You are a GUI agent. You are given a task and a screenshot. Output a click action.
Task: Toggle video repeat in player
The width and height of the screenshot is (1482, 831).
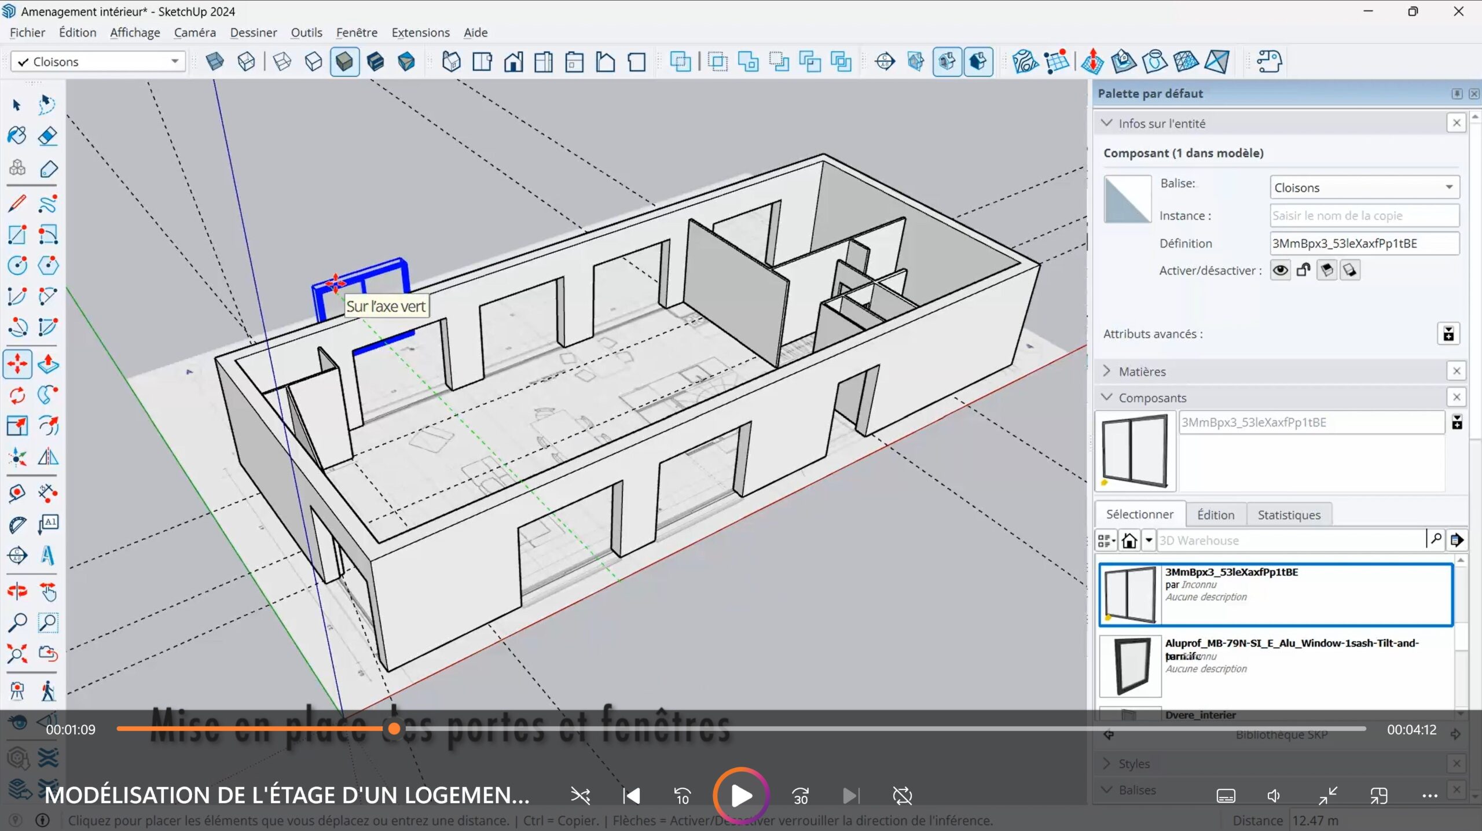tap(902, 796)
